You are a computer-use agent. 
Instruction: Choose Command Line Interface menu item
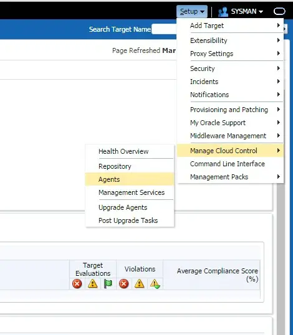click(x=230, y=164)
